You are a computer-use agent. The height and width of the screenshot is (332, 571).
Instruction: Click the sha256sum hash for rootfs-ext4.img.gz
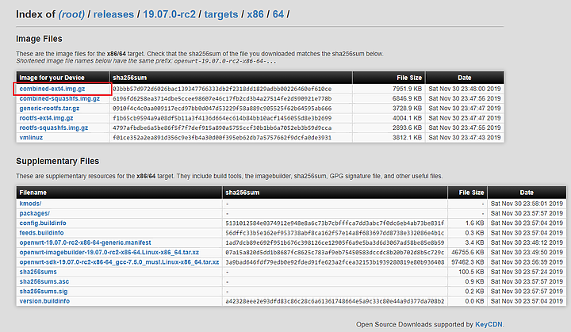(222, 118)
